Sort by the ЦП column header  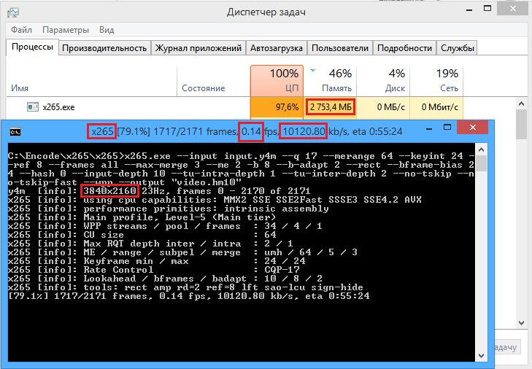(x=277, y=82)
